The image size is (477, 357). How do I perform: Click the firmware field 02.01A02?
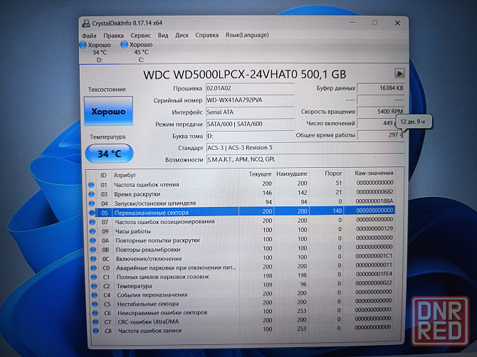250,88
